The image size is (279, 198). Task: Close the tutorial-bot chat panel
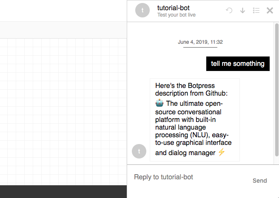click(x=270, y=11)
